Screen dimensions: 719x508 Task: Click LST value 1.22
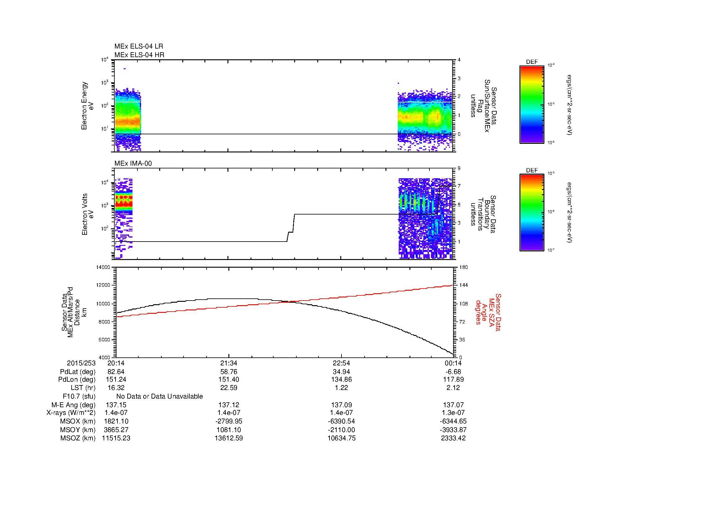click(x=341, y=388)
